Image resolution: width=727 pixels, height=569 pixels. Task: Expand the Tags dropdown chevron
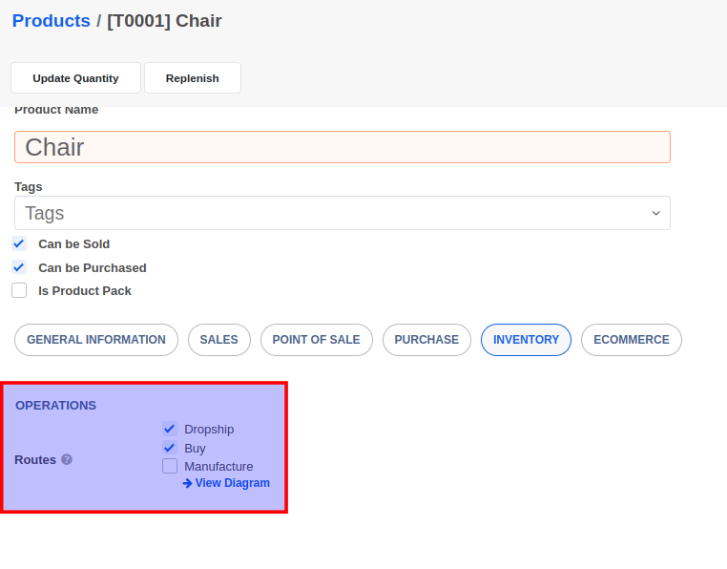[655, 213]
